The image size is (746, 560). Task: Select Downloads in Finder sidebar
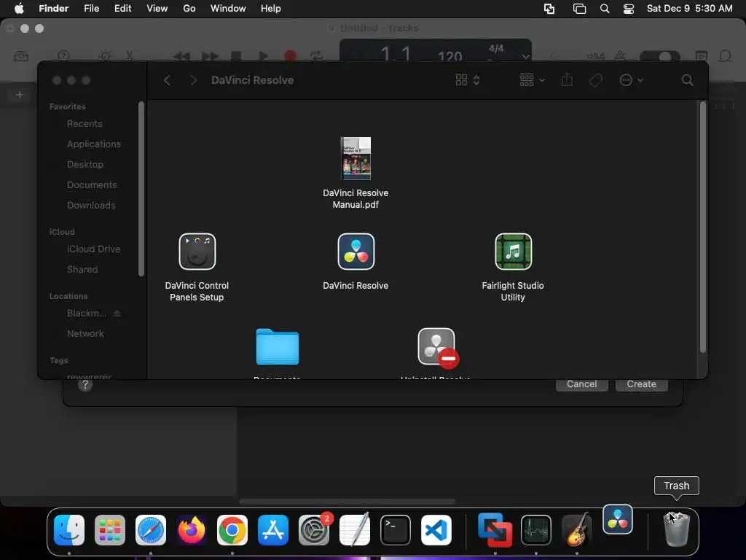91,205
